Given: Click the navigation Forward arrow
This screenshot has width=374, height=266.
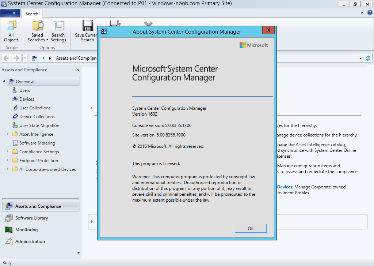Looking at the screenshot, I should tap(16, 58).
